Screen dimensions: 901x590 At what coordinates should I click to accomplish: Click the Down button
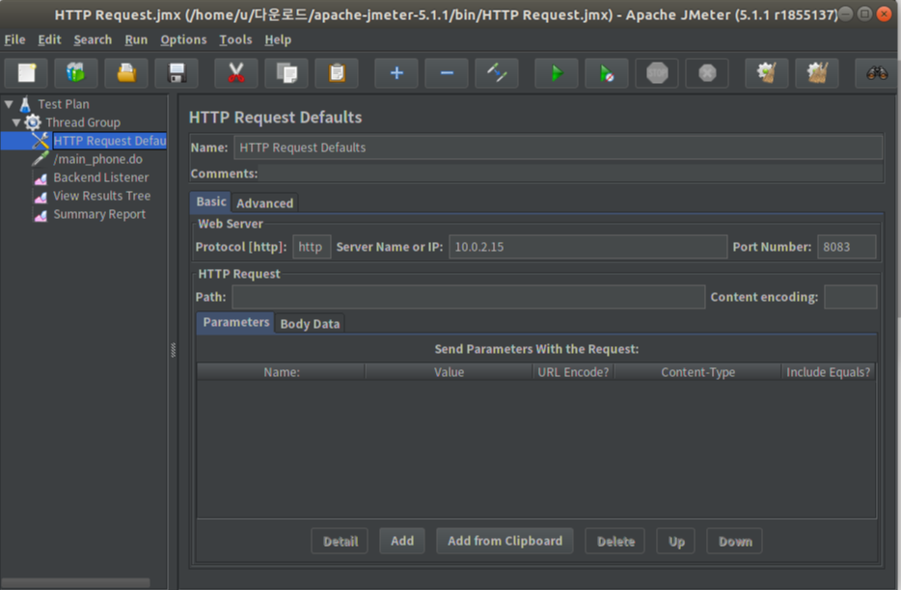[x=735, y=541]
